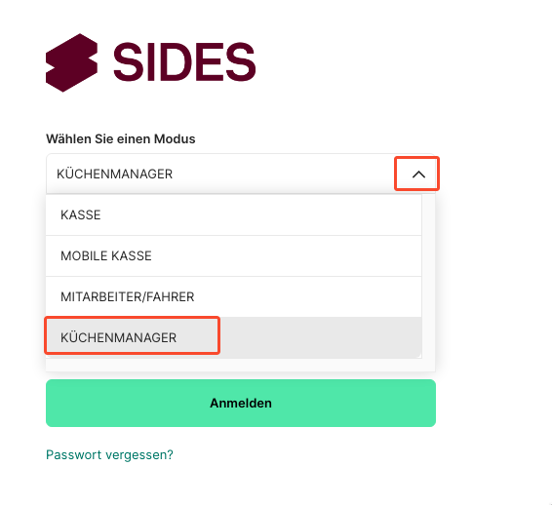Click the upward caret in mode field
552x505 pixels.
(418, 175)
